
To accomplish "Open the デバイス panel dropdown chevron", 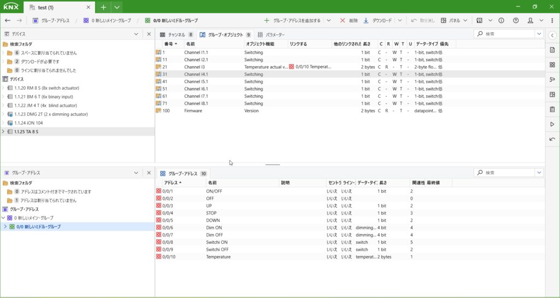I will (136, 34).
